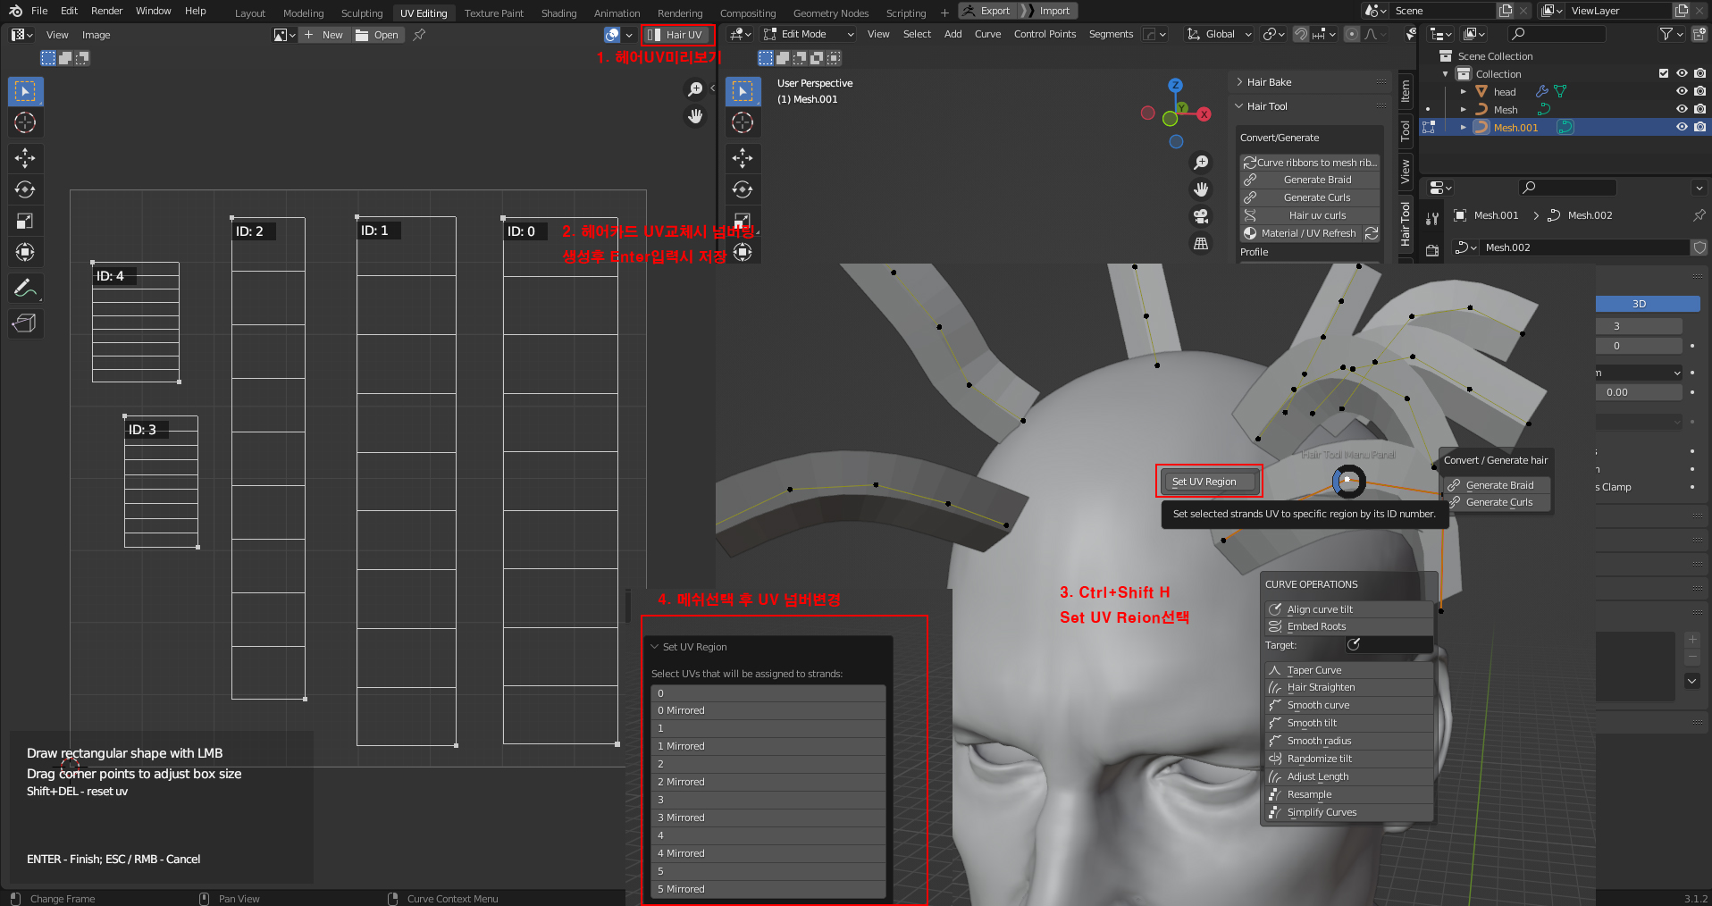Screen dimensions: 1712x906
Task: Click the Move tool in 3D viewport toolbar
Action: pyautogui.click(x=743, y=158)
